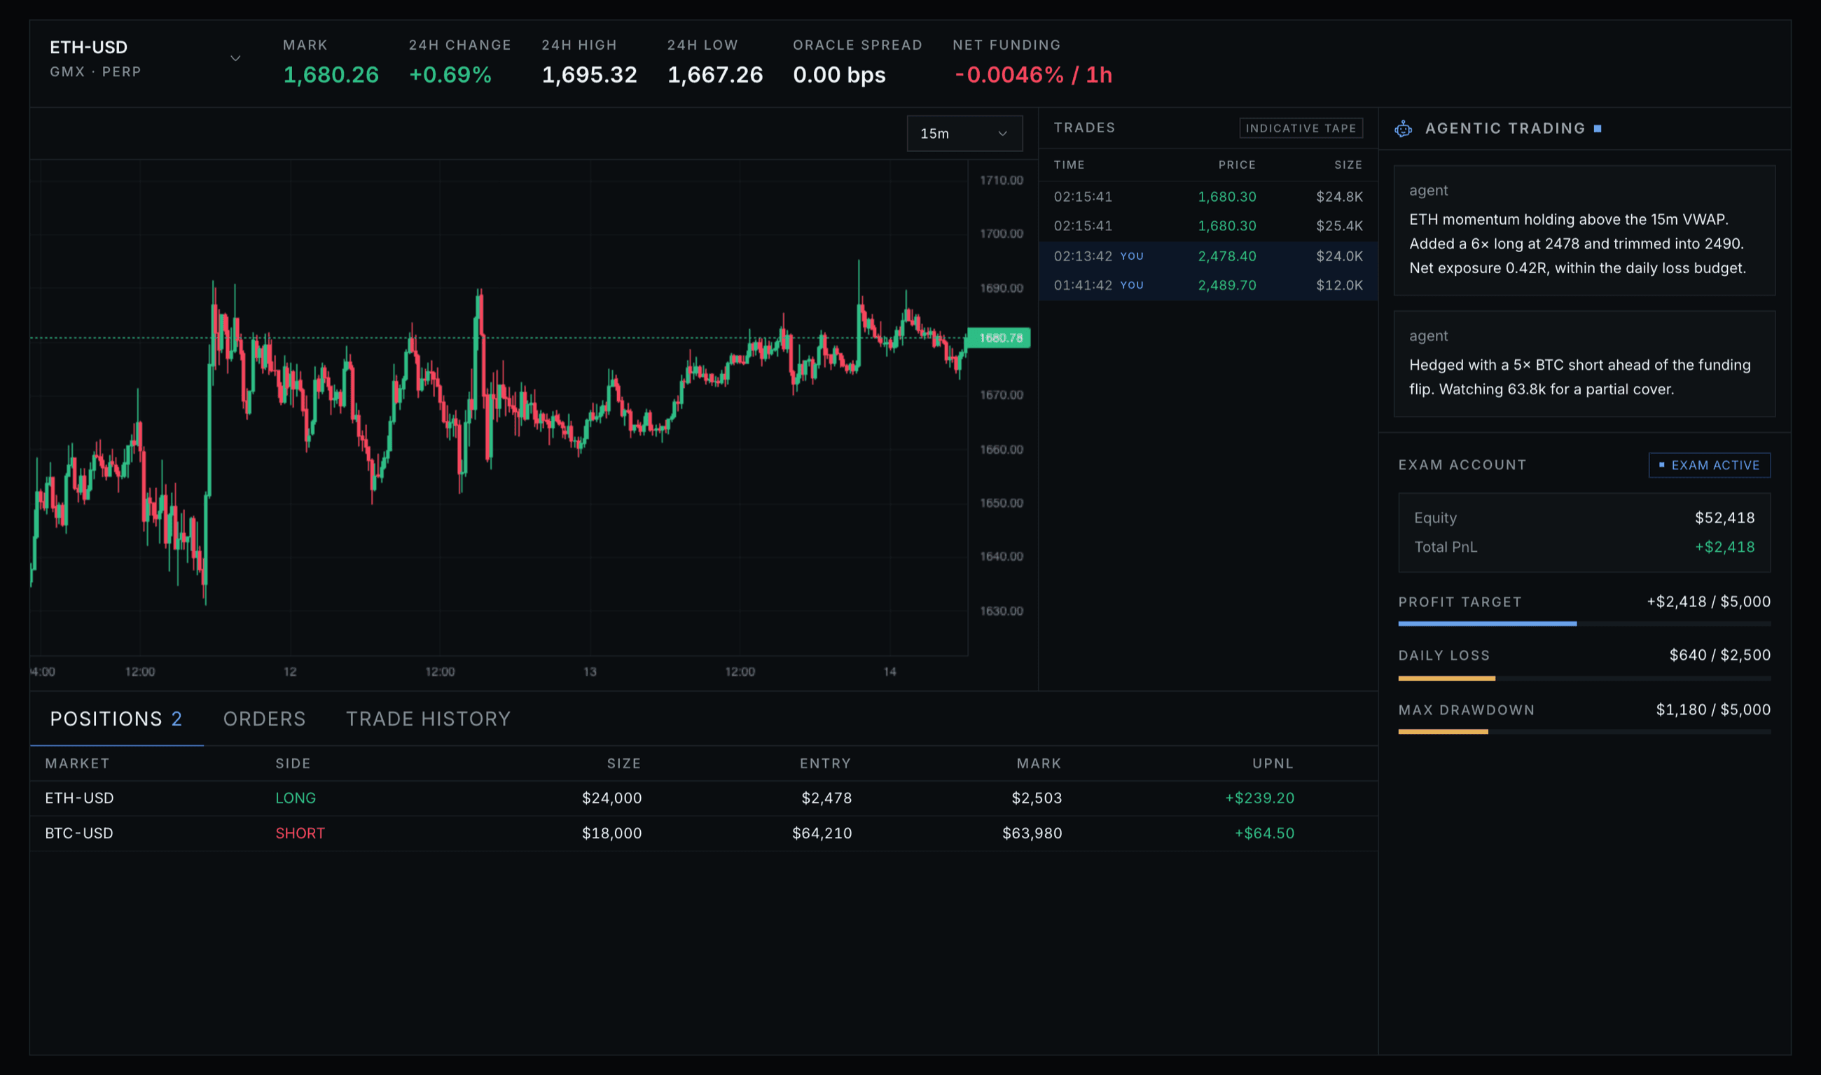Click the $25.4K trade size
Screen dimensions: 1821x1075
point(1339,226)
